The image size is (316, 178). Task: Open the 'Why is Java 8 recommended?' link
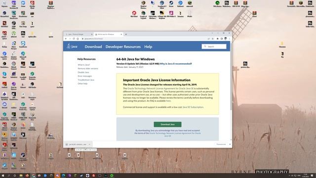[x=176, y=64]
